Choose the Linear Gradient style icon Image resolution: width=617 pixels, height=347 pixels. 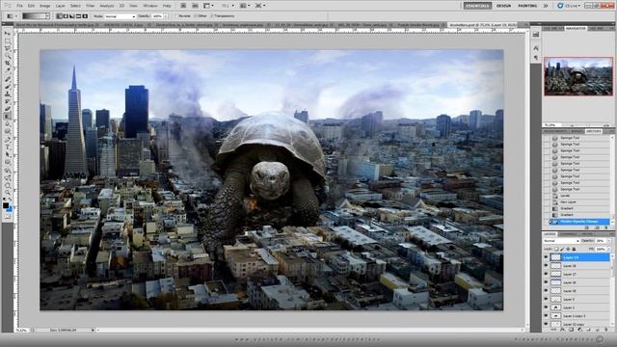pos(60,16)
